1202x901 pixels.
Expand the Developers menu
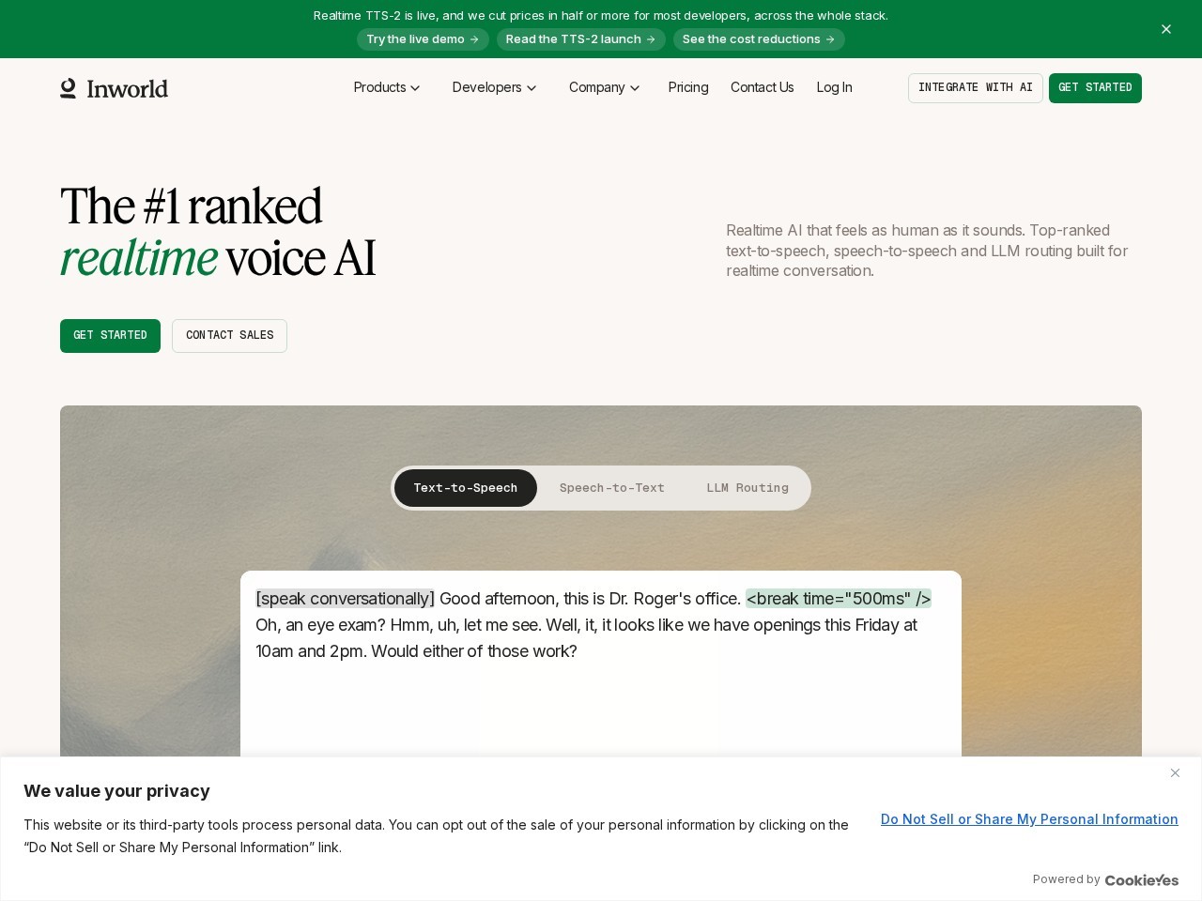tap(494, 87)
